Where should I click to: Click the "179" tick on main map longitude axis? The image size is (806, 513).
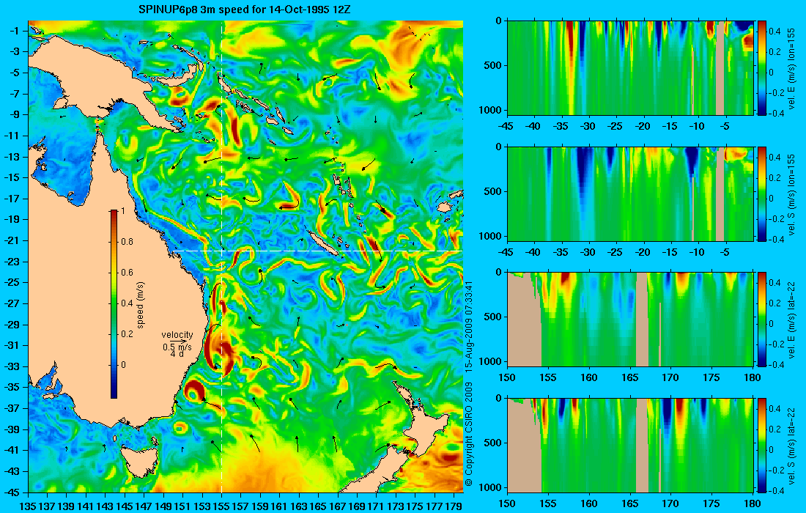coord(454,506)
